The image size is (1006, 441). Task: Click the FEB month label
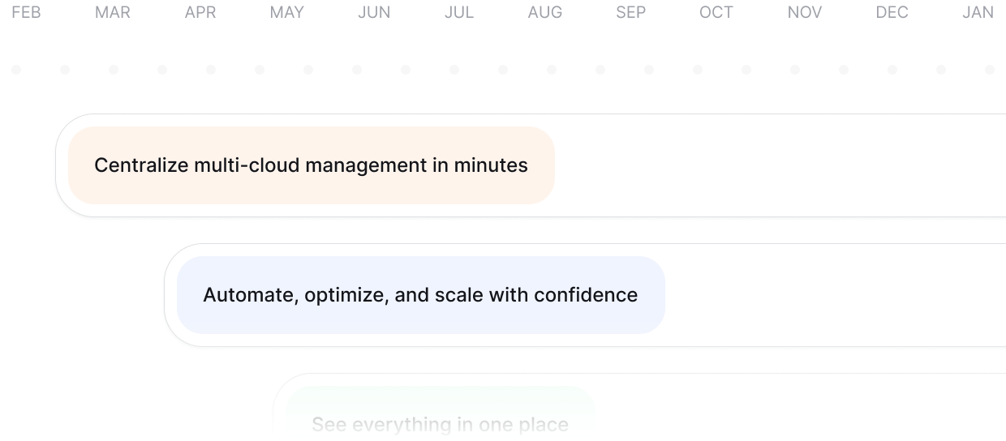[x=26, y=12]
